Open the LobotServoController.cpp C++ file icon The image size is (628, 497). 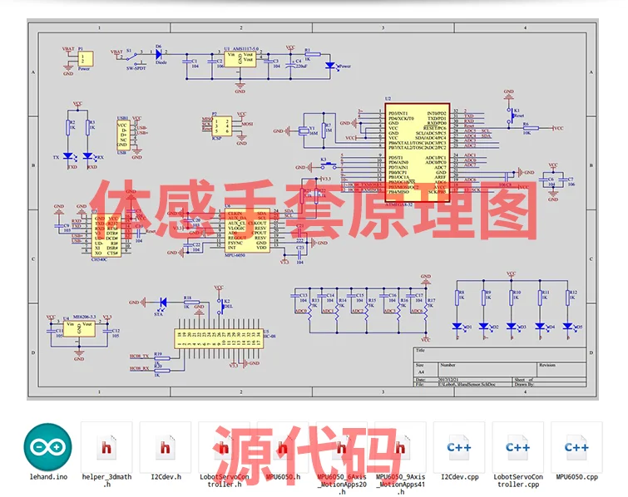[518, 447]
